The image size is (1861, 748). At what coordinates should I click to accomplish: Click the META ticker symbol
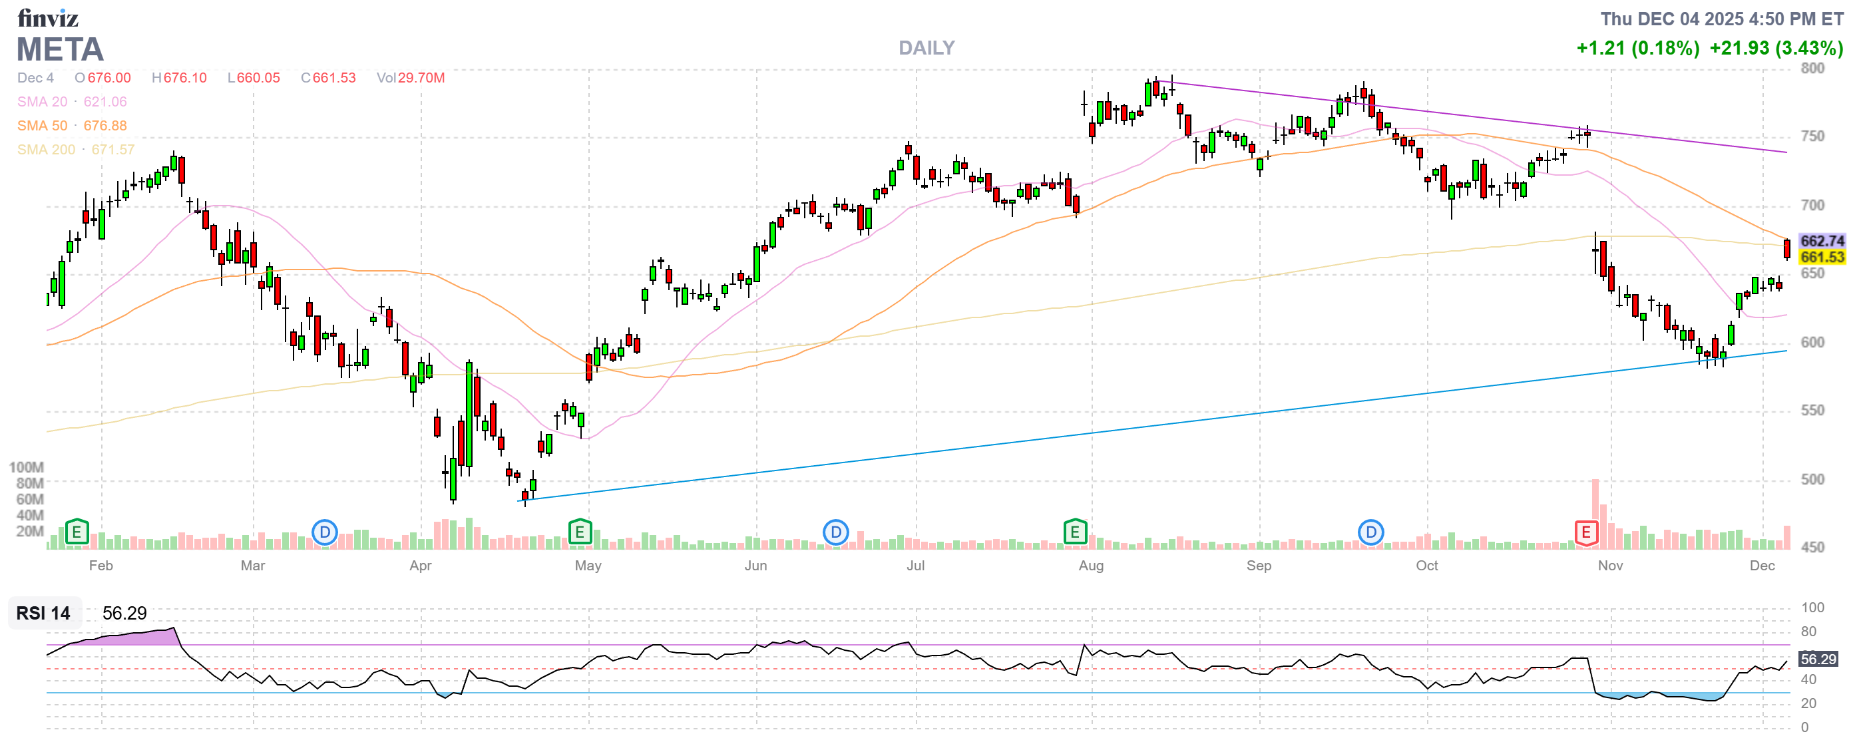pos(60,50)
